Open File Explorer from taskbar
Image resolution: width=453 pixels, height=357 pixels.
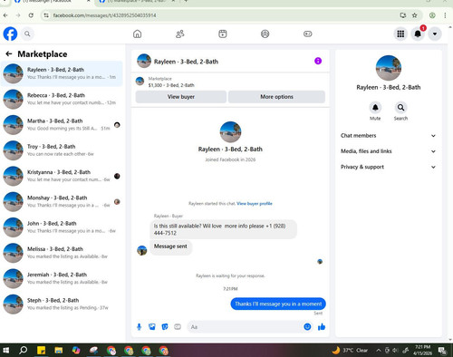pyautogui.click(x=59, y=351)
